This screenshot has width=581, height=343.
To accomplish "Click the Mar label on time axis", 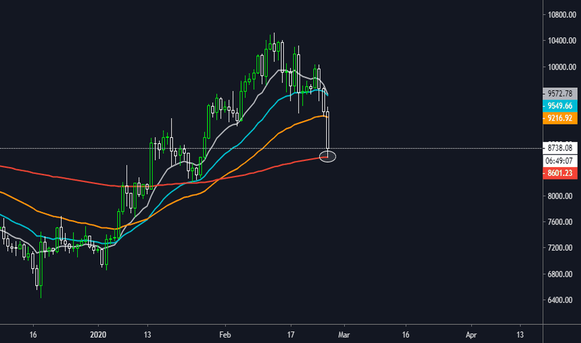I will pos(344,335).
